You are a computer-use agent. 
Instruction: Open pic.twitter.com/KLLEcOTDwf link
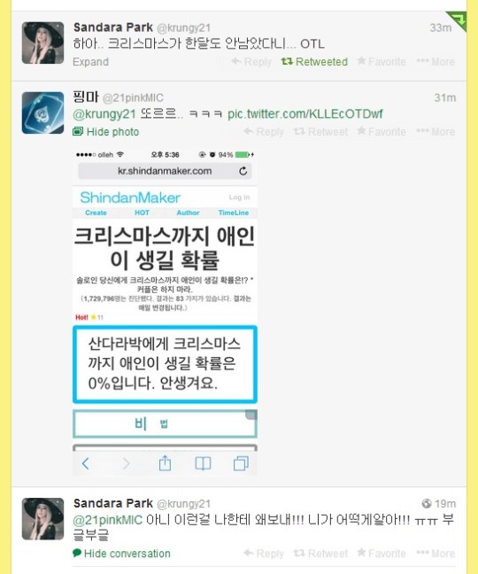[x=305, y=114]
